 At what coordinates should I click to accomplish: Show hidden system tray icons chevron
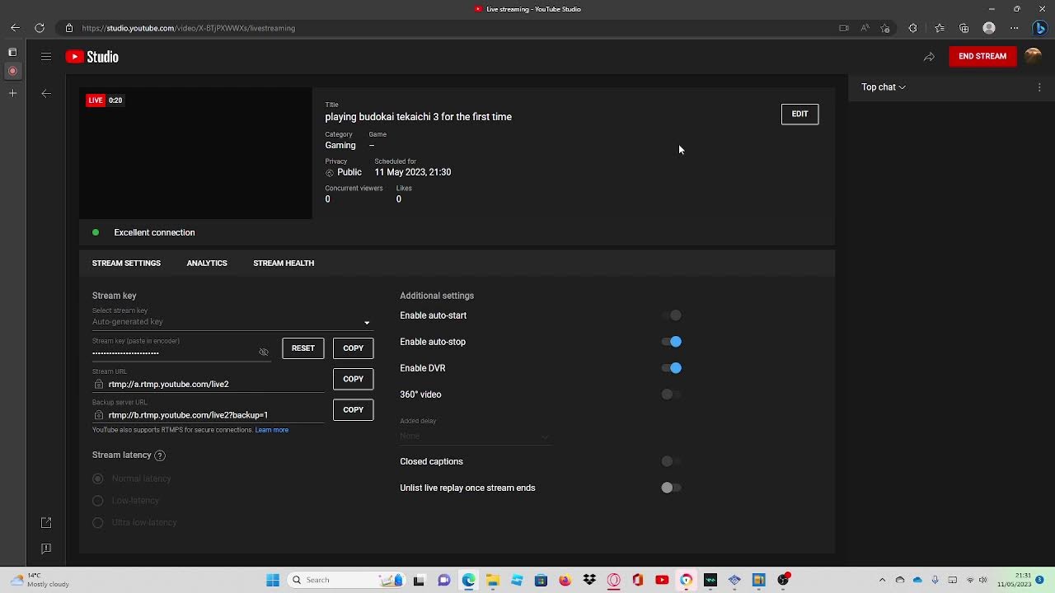point(883,580)
